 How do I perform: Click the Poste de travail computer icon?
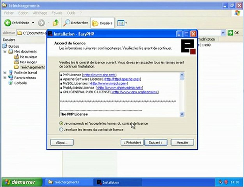point(11,72)
